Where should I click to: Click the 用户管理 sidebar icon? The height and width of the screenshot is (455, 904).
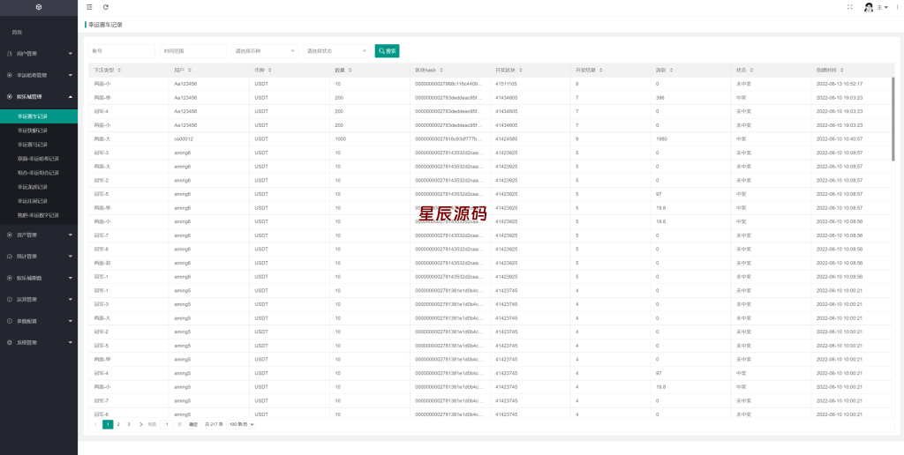pos(9,54)
